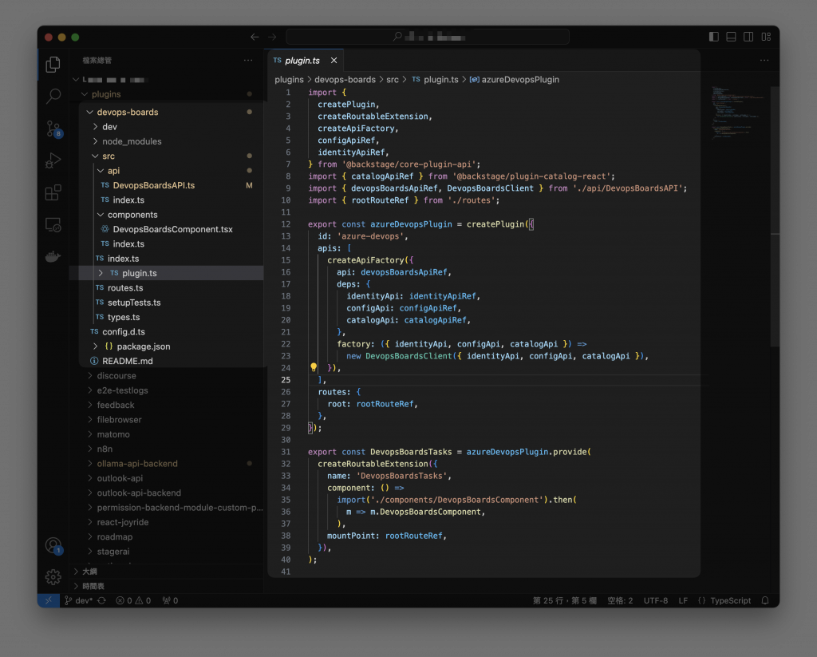
Task: Click the command center search field
Action: pyautogui.click(x=428, y=37)
